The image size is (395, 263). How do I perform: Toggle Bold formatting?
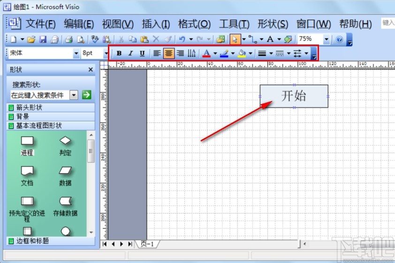click(119, 53)
